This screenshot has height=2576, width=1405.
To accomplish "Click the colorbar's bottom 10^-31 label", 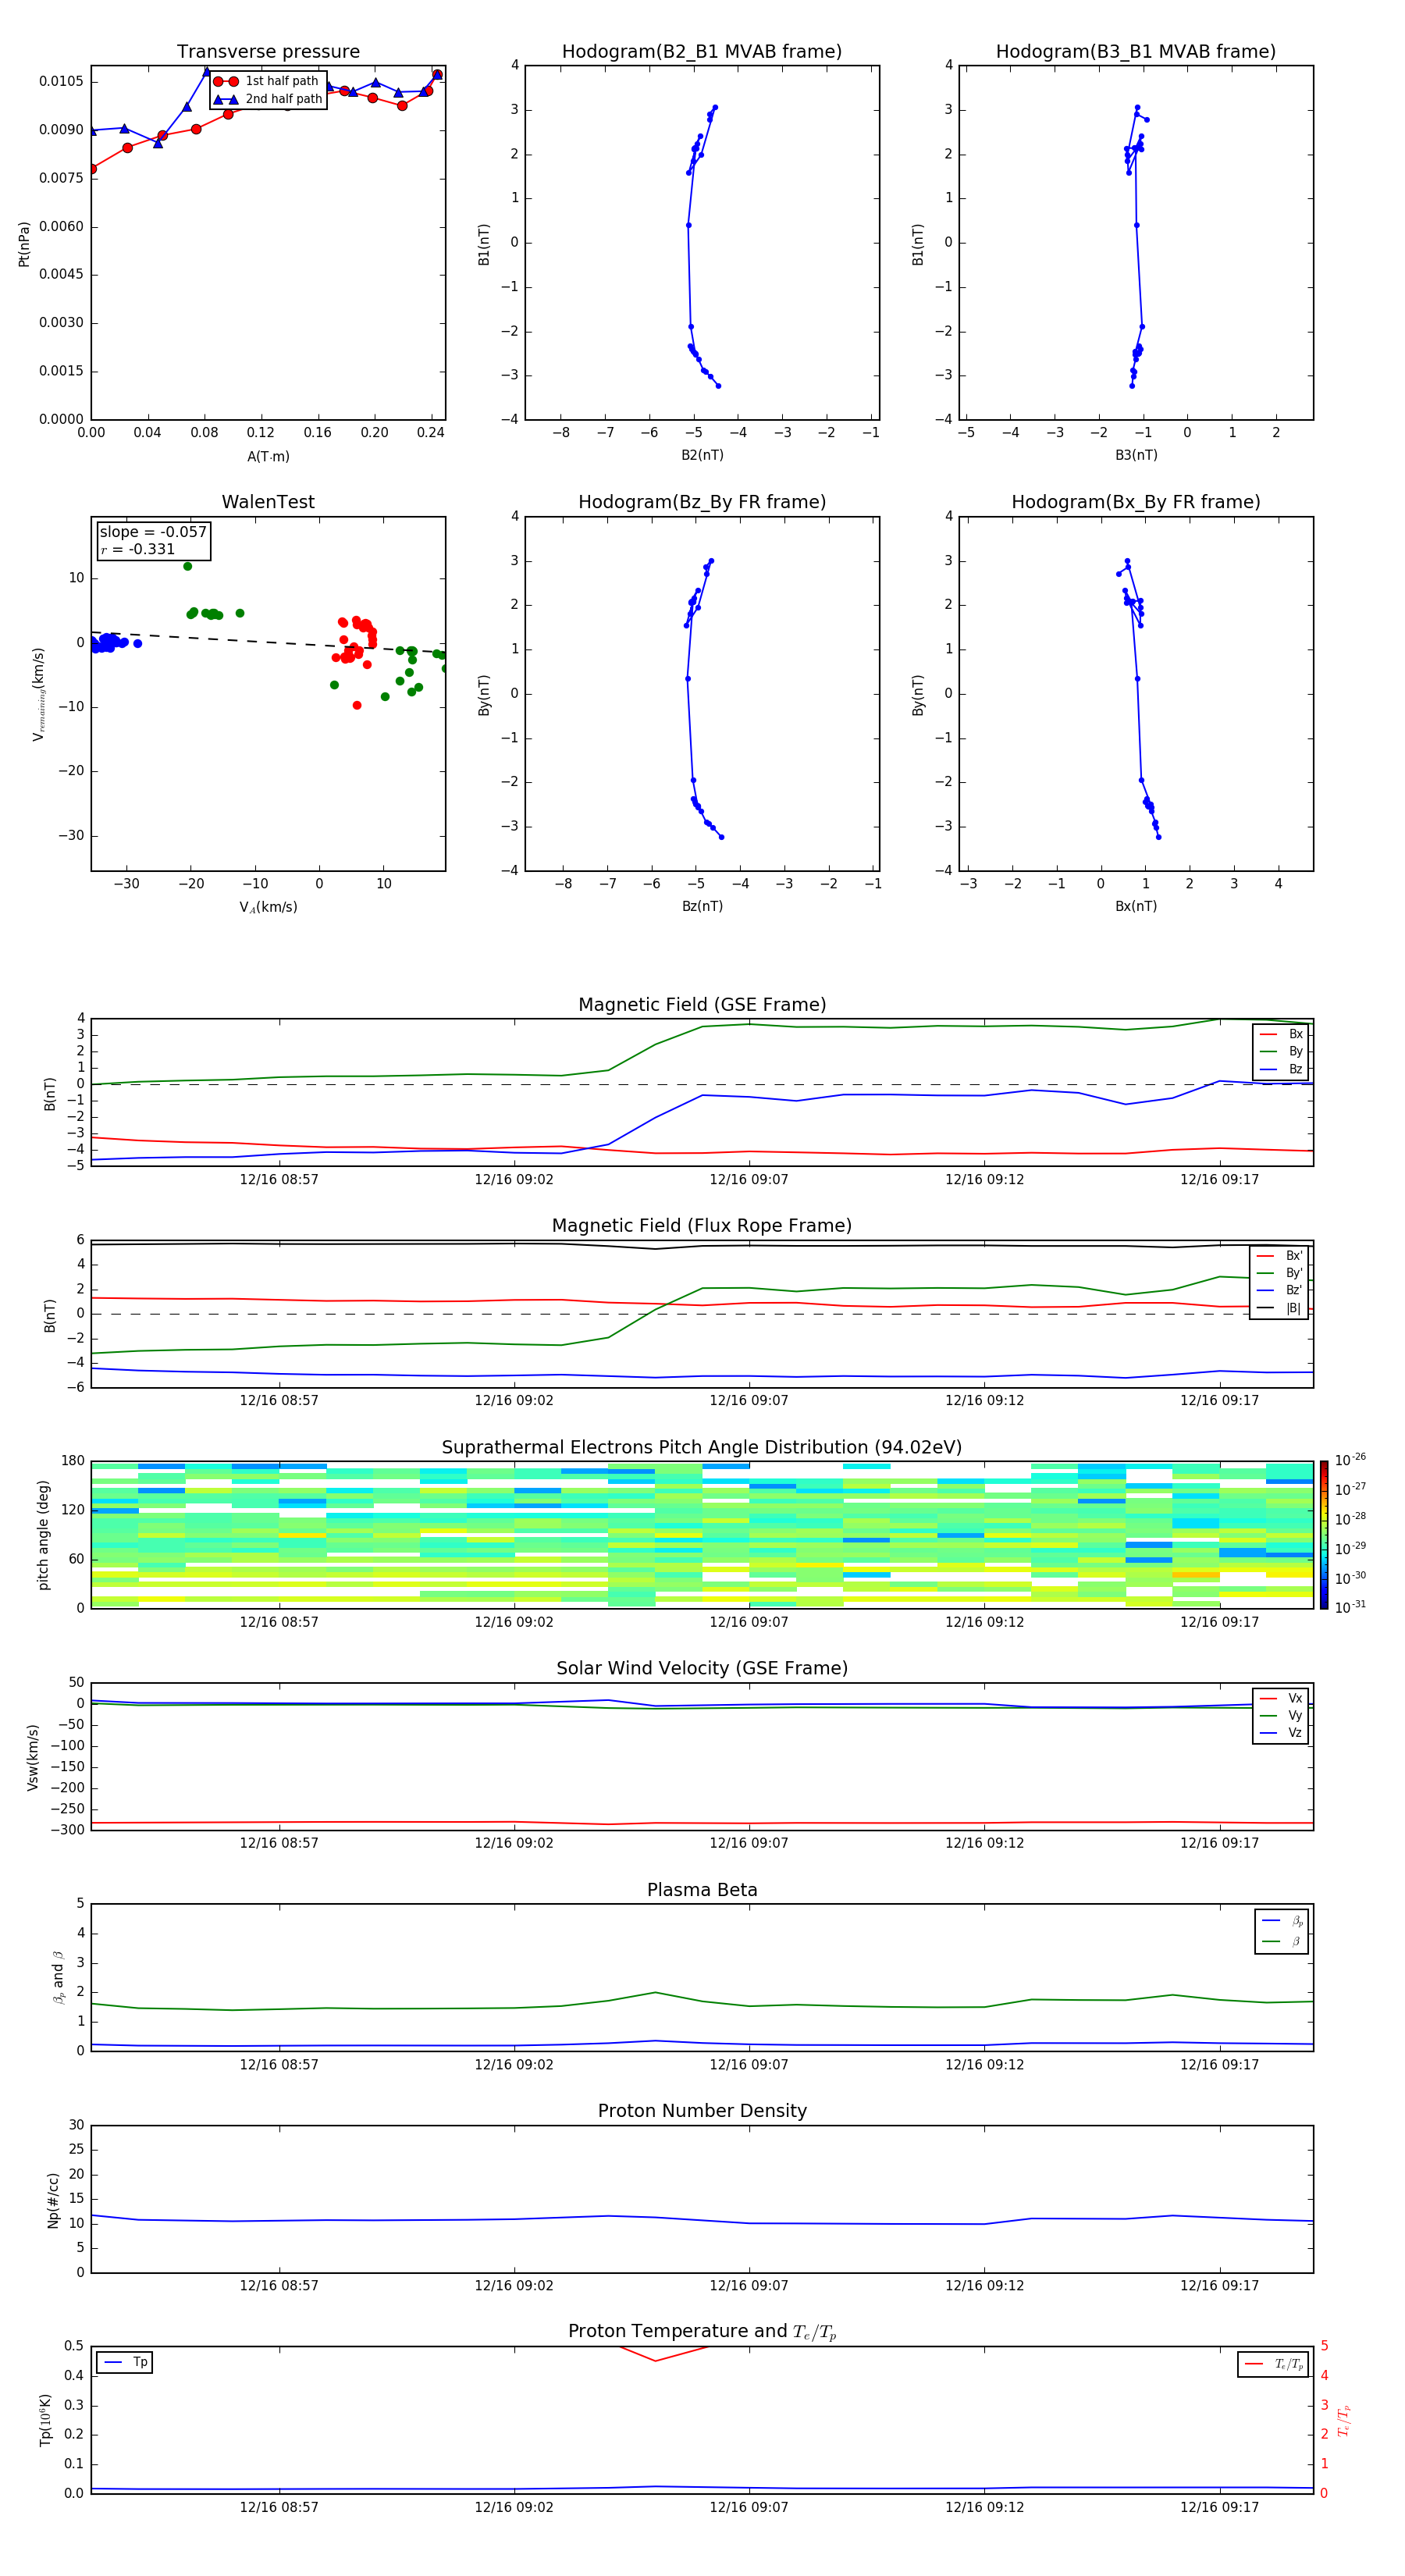I will pos(1350,1607).
